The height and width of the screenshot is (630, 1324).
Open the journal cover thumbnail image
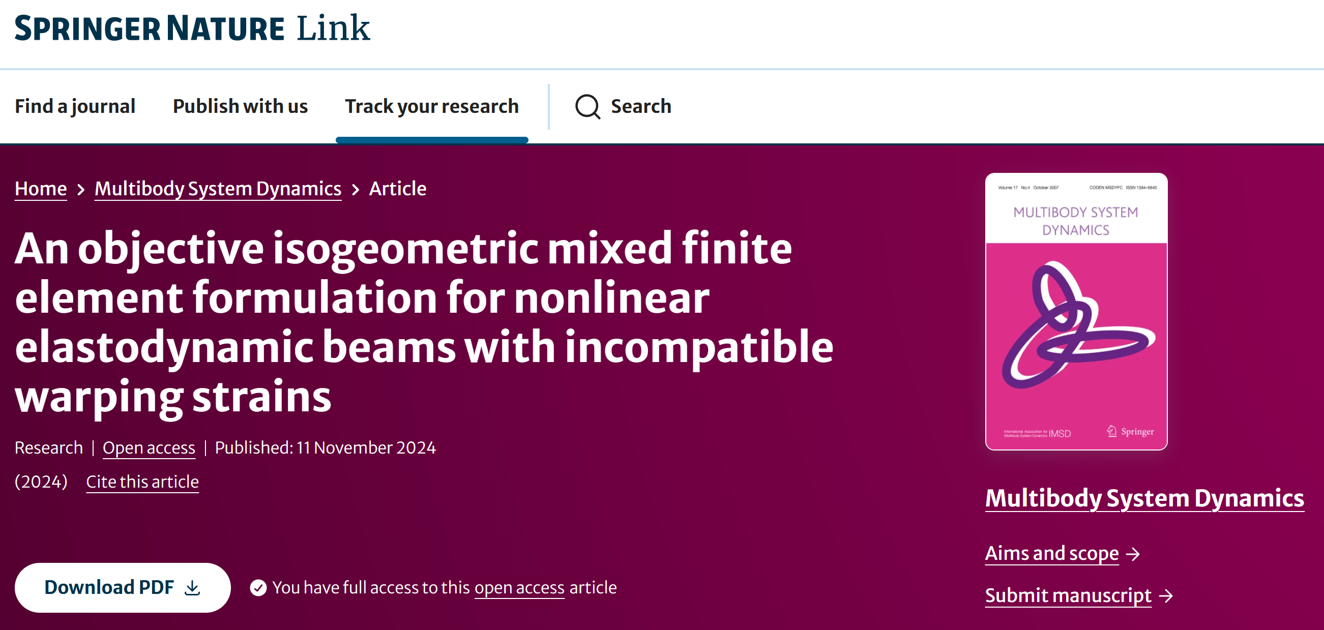click(x=1076, y=311)
